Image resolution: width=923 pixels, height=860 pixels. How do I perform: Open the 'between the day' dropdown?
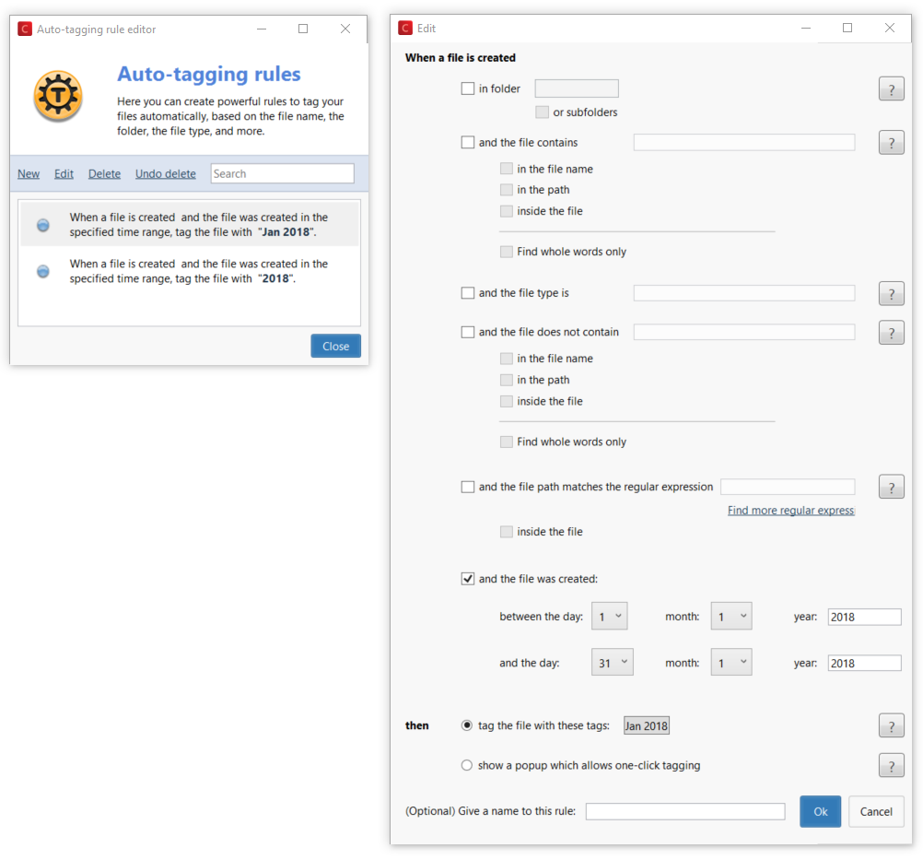[609, 617]
